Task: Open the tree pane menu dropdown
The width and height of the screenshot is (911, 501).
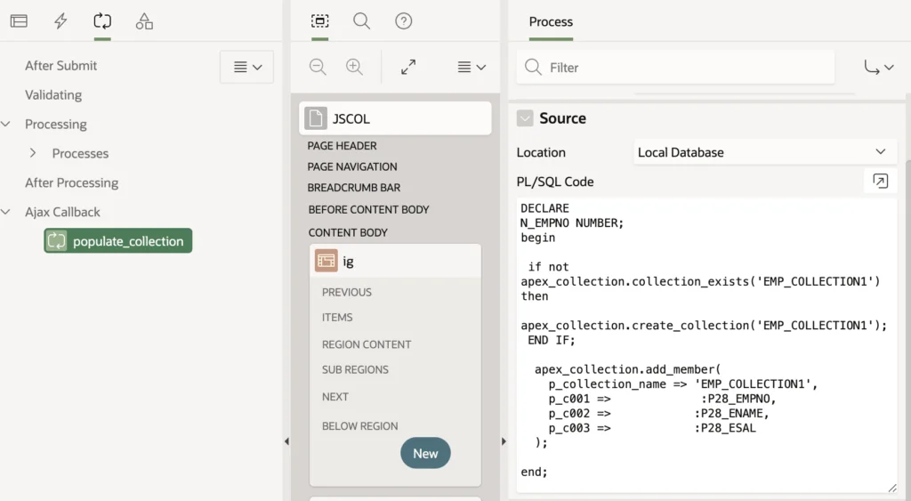Action: click(x=247, y=67)
